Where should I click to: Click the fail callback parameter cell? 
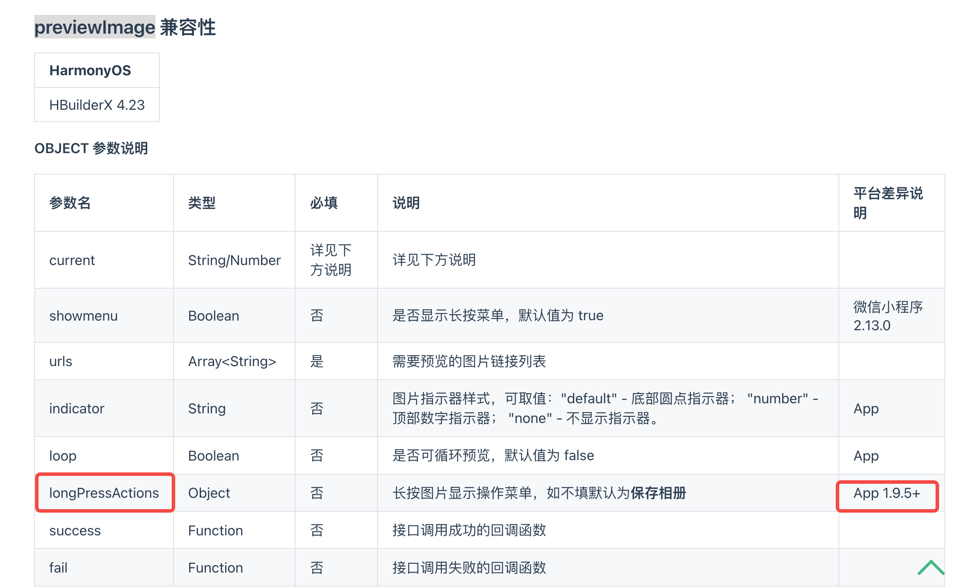(58, 568)
